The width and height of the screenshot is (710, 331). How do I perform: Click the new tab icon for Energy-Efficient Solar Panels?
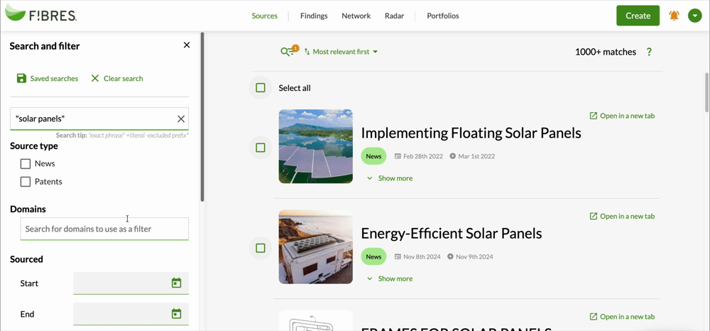click(593, 217)
